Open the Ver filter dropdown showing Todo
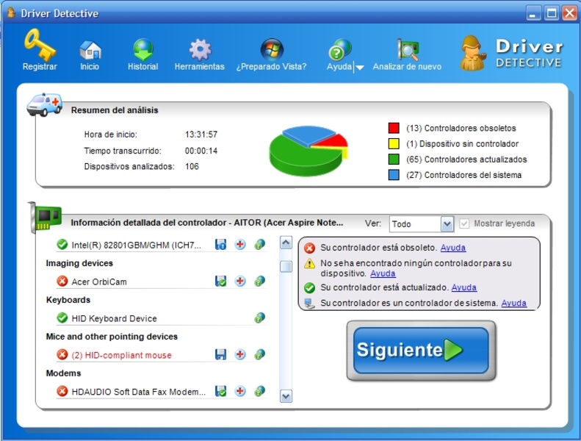Image resolution: width=581 pixels, height=441 pixels. (x=422, y=224)
